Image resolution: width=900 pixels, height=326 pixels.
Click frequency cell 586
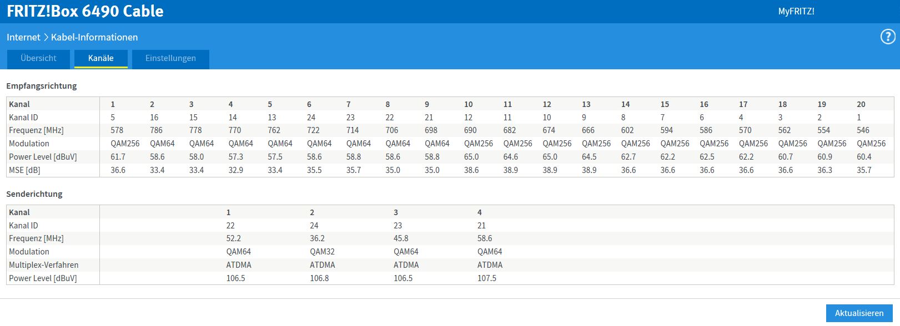(706, 130)
